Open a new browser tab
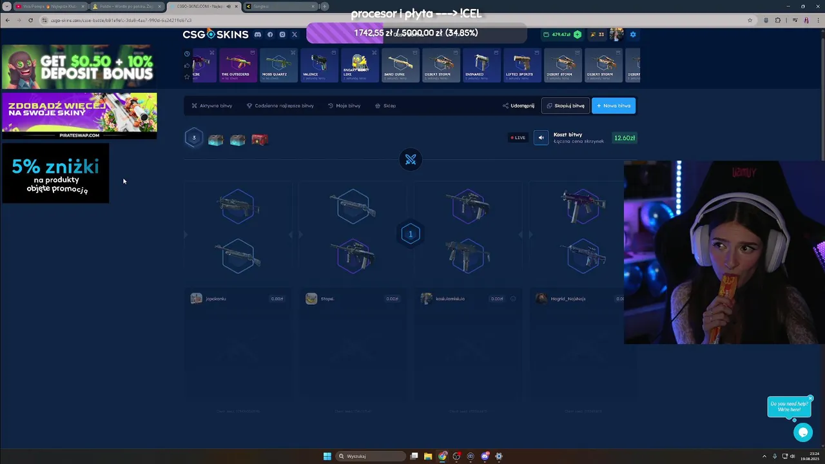 (324, 6)
